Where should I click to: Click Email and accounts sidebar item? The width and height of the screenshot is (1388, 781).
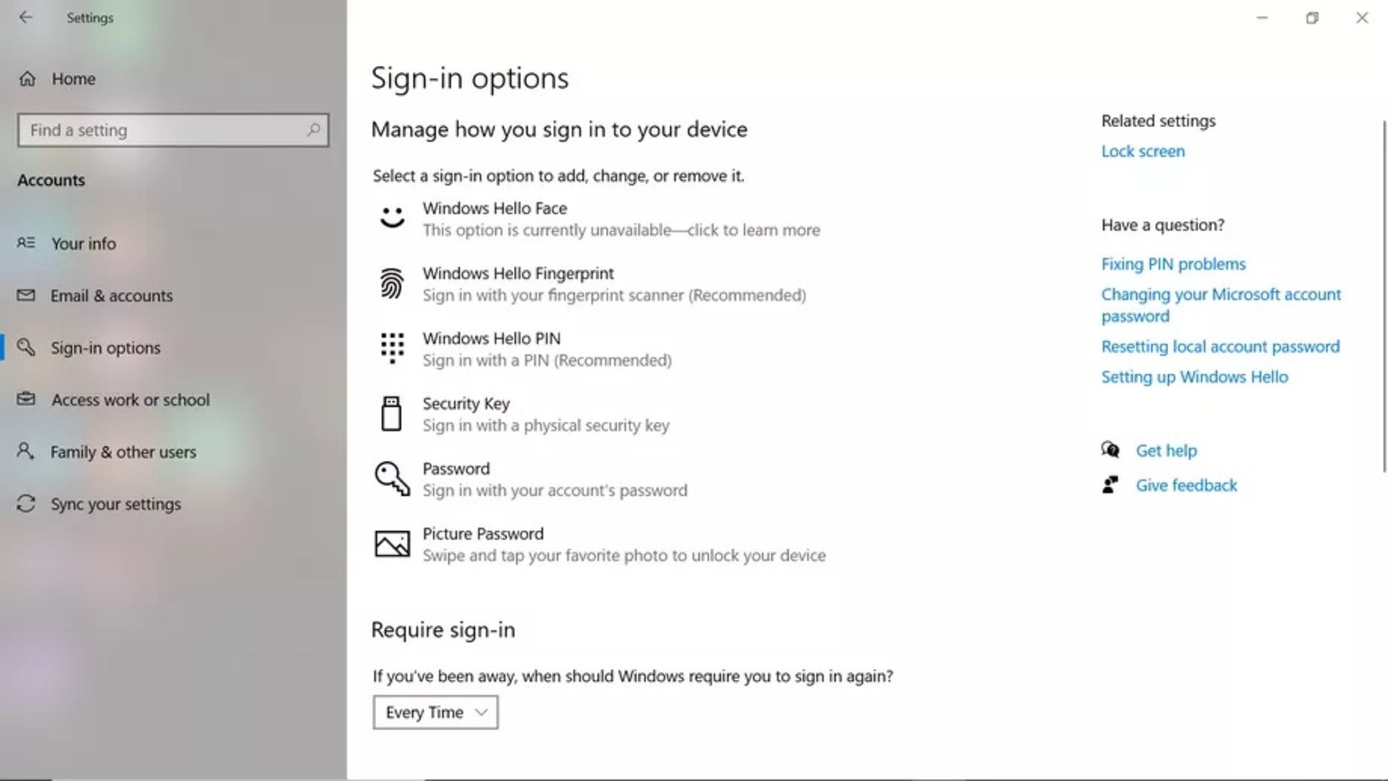click(x=111, y=295)
